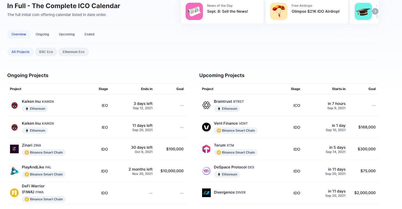Open the Sept. 8: Sell the News! article
The height and width of the screenshot is (209, 402).
(228, 11)
